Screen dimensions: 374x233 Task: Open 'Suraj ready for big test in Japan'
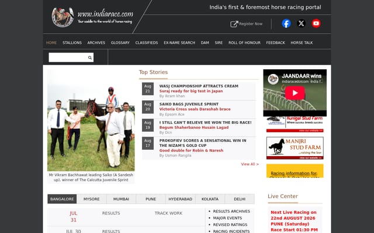coord(191,91)
